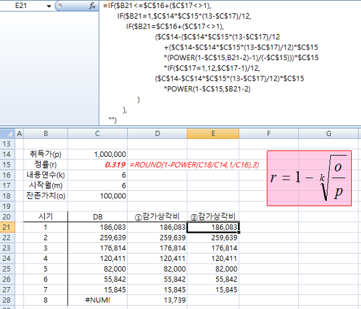Click DB cell with 82,000

pyautogui.click(x=98, y=269)
